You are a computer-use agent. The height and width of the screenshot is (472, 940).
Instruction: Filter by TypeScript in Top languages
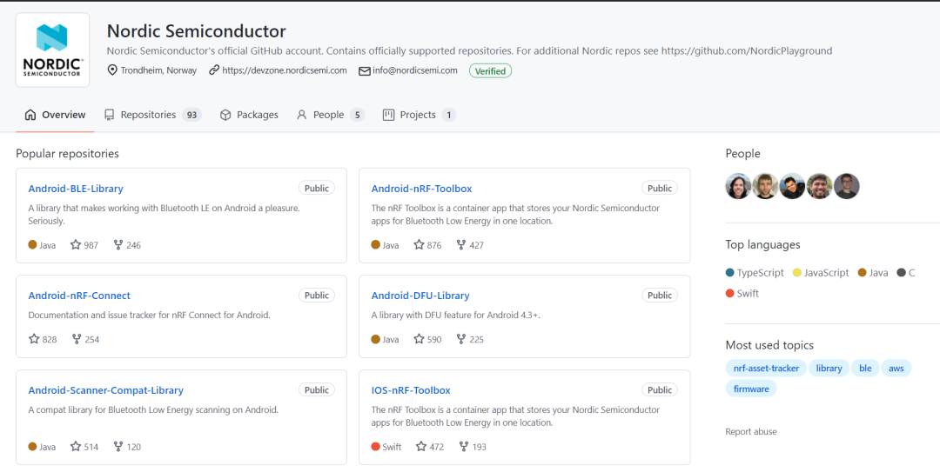click(755, 273)
